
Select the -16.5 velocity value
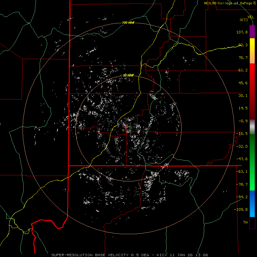click(x=242, y=134)
